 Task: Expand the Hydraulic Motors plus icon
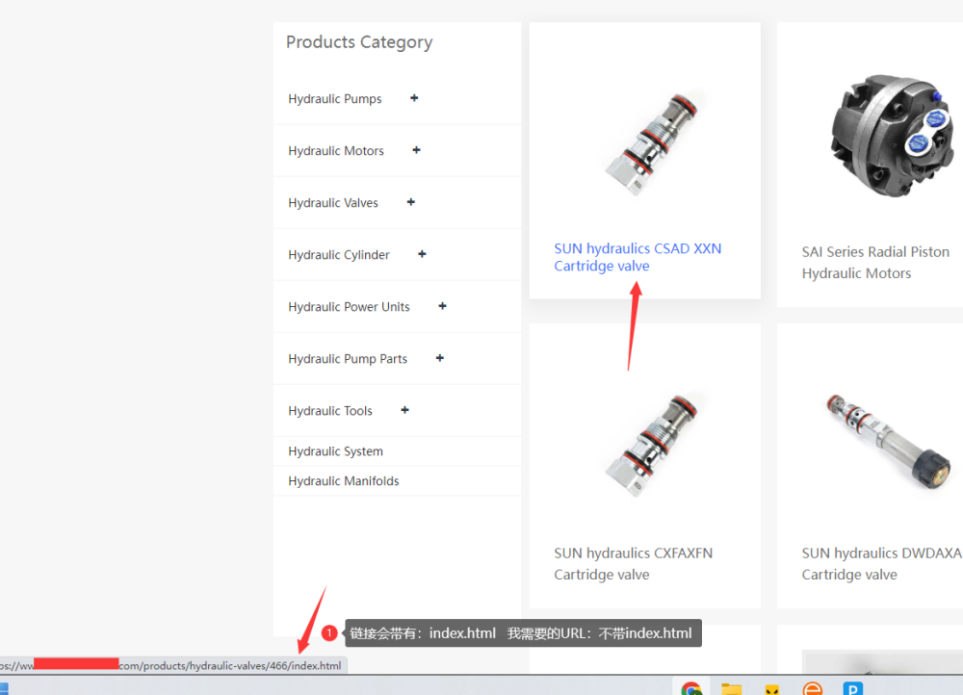pos(416,150)
